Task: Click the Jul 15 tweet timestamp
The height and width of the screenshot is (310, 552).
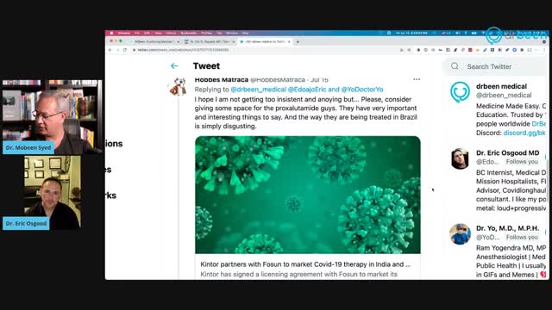Action: click(x=319, y=80)
